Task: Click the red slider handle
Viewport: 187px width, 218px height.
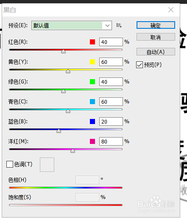Action: pyautogui.click(x=63, y=51)
